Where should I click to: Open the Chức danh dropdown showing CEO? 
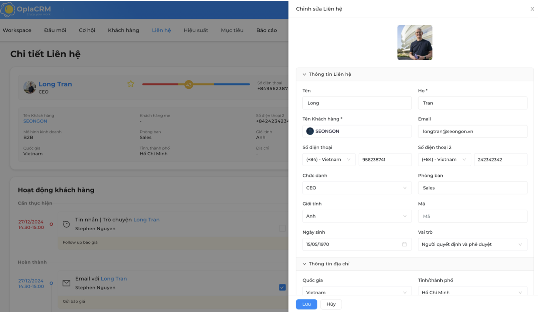357,188
